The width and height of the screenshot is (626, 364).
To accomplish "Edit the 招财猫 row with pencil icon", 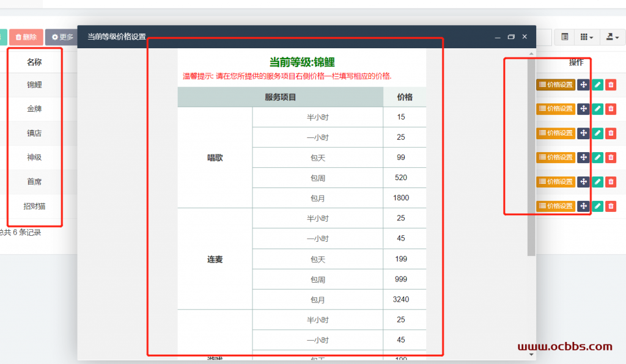I will pos(597,206).
